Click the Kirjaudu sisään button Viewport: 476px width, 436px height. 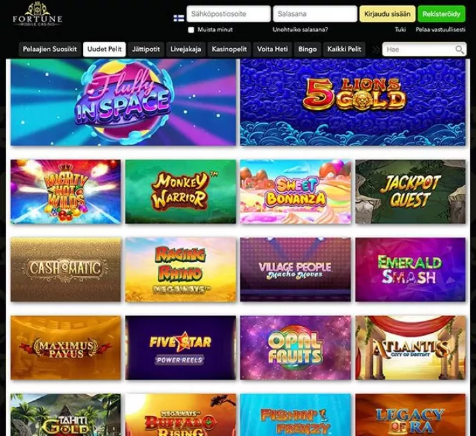pos(387,14)
